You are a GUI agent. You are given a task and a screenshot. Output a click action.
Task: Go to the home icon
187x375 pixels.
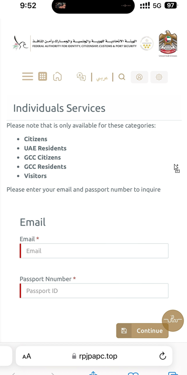[57, 77]
